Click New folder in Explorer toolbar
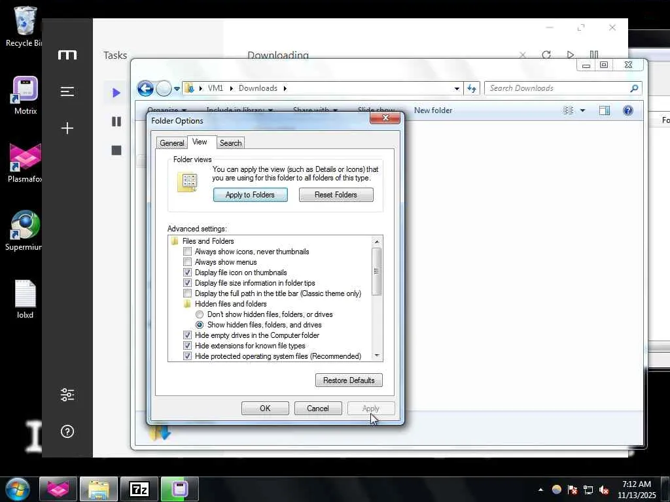 coord(433,110)
